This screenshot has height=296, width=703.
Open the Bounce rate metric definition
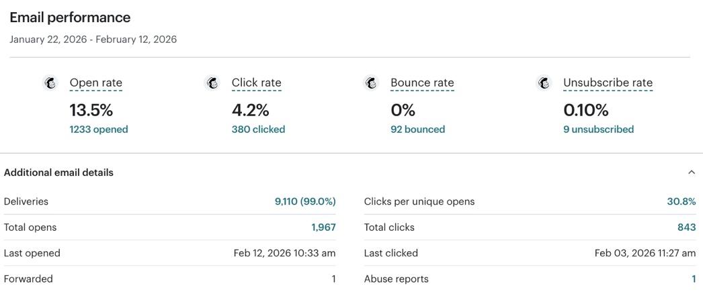click(422, 83)
